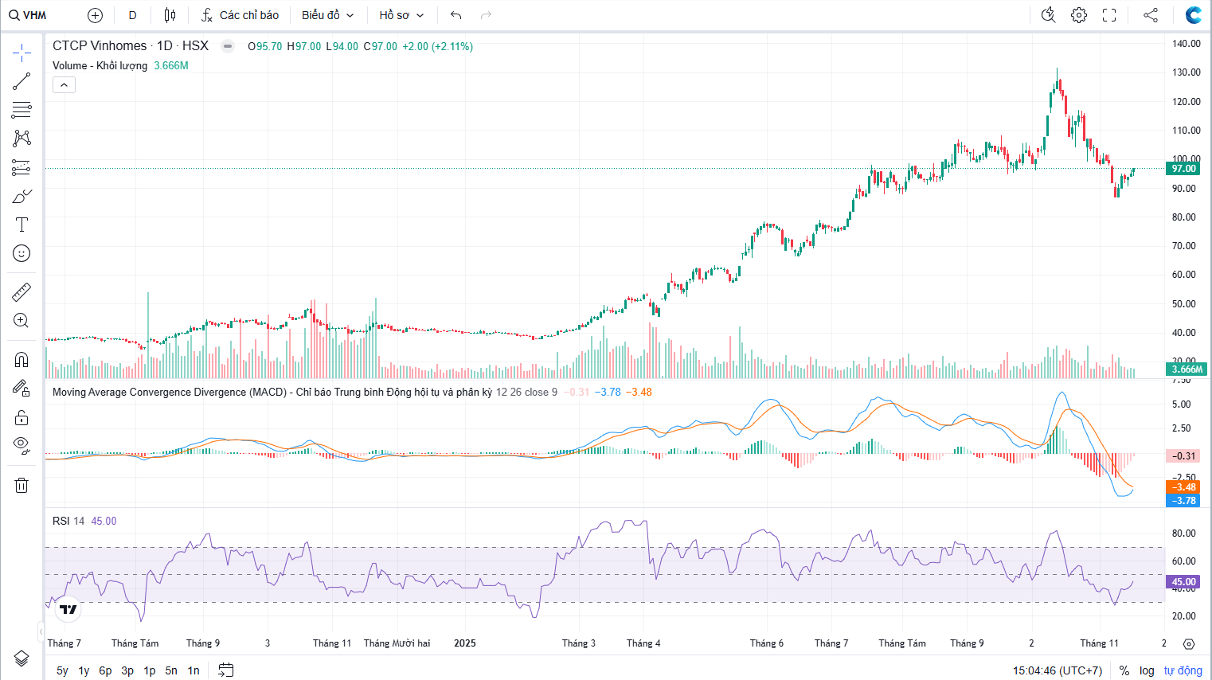Open Các chỉ báo indicators menu
1212x680 pixels.
pos(240,15)
